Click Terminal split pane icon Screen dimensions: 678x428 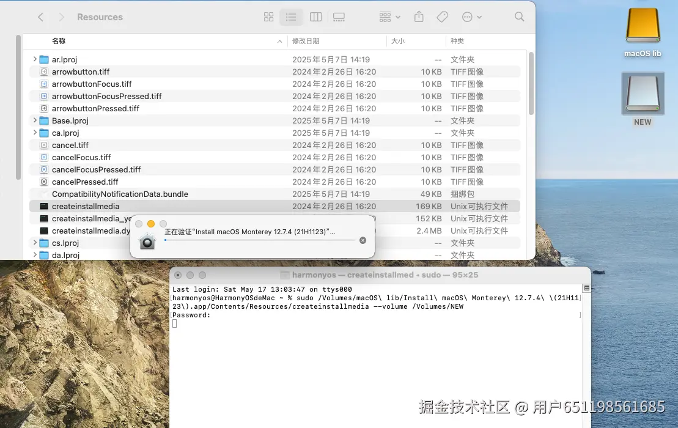coord(587,288)
